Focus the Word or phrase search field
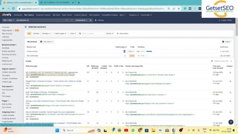 [91, 33]
